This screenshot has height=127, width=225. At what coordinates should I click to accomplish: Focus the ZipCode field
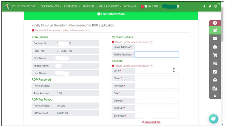click(x=157, y=108)
